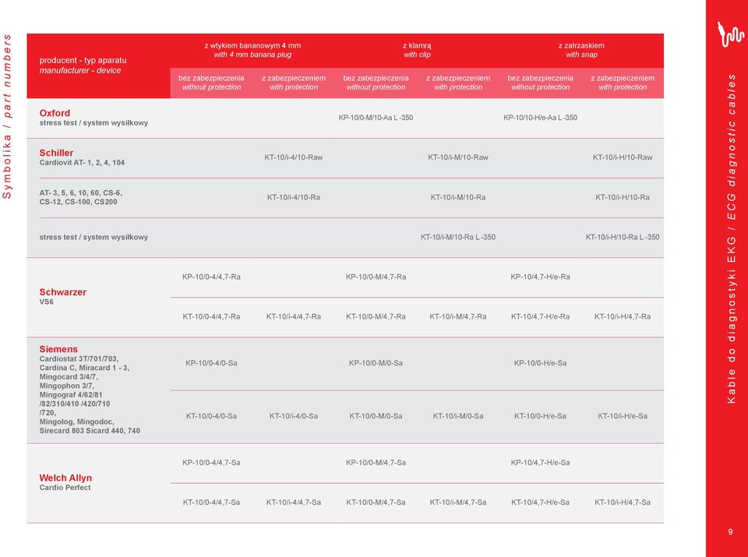The image size is (748, 557).
Task: Click the Welch Allyn manufacturer name
Action: 65,478
